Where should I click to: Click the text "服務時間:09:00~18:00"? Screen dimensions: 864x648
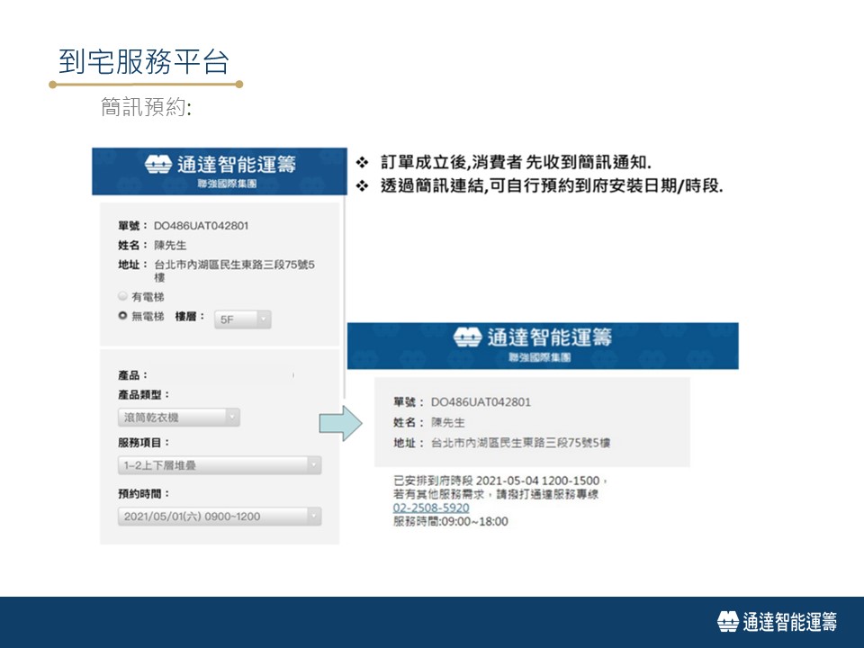pyautogui.click(x=451, y=521)
